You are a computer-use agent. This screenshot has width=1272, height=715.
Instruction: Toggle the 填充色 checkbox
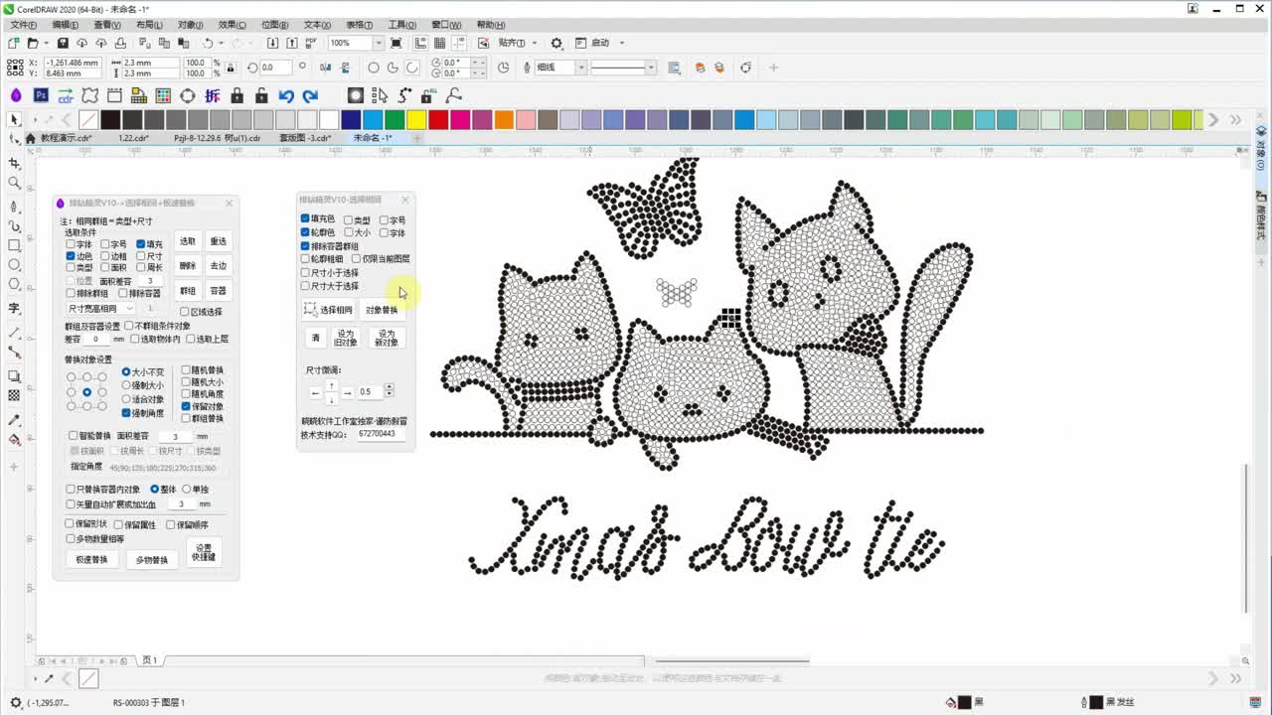[x=306, y=218]
